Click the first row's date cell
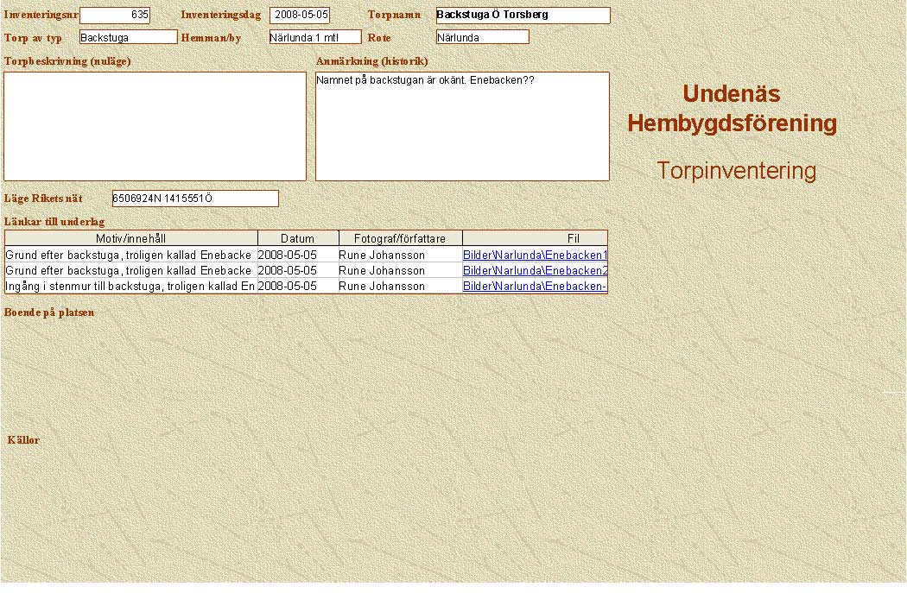Image resolution: width=907 pixels, height=593 pixels. coord(288,255)
